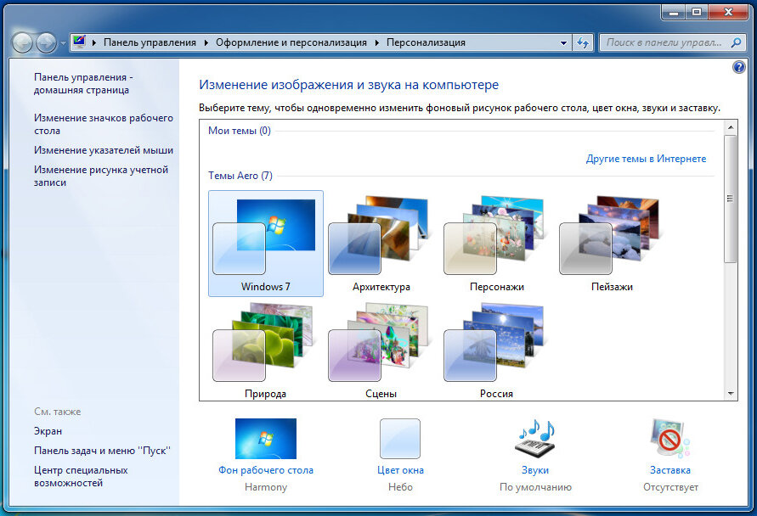
Task: Open screensaver settings via Заставка icon
Action: (x=669, y=438)
